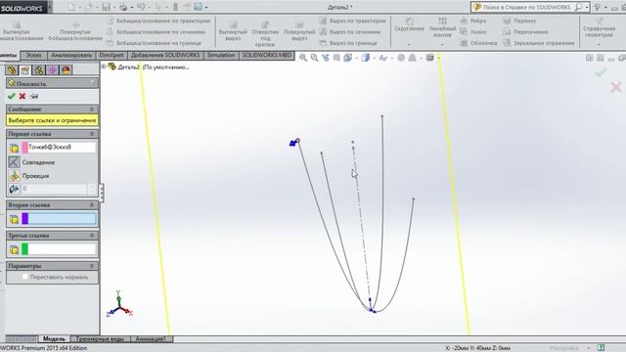Open the Анимация1 bottom tab

click(x=150, y=339)
